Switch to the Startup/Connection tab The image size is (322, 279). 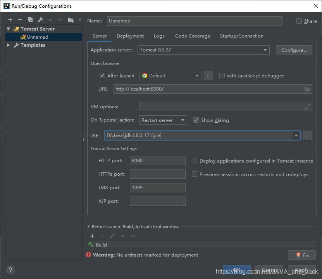pyautogui.click(x=242, y=36)
